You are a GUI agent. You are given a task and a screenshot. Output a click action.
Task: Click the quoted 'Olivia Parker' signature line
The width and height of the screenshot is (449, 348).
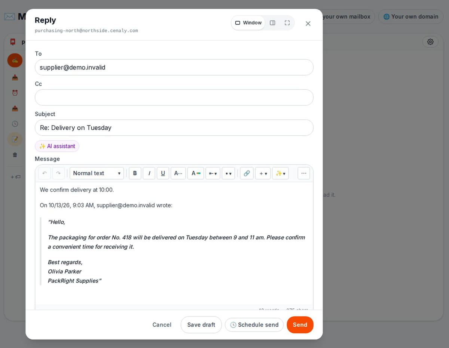(x=64, y=271)
